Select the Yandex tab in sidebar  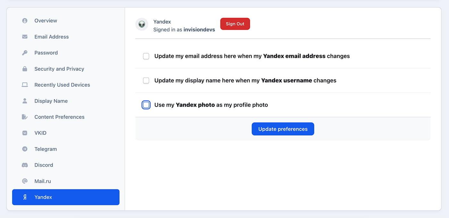click(66, 197)
